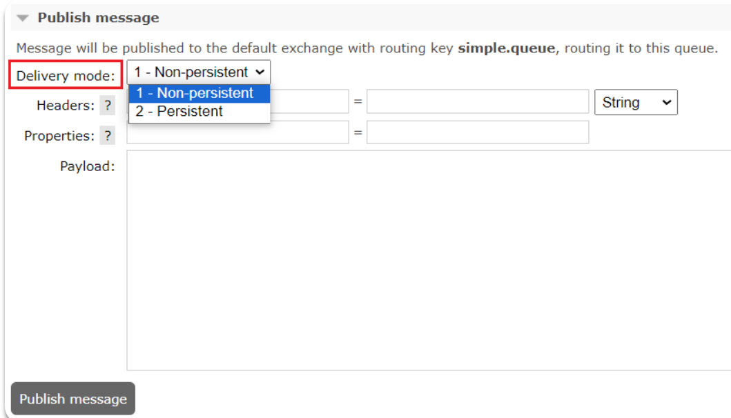Click the equals sign between Headers fields
The width and height of the screenshot is (731, 418).
[x=358, y=101]
